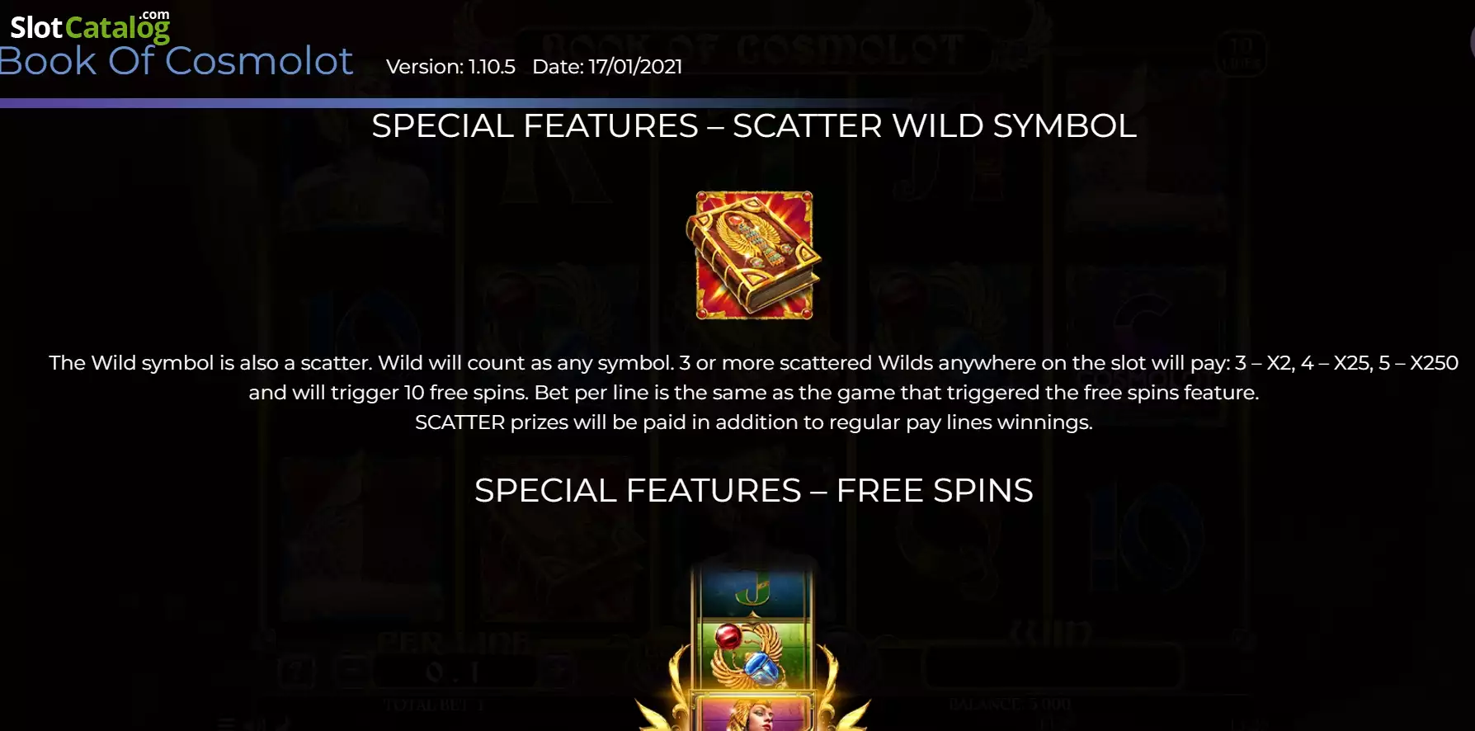Click the Book Of Cosmolot title
Screen dimensions: 1475x731
coord(177,61)
